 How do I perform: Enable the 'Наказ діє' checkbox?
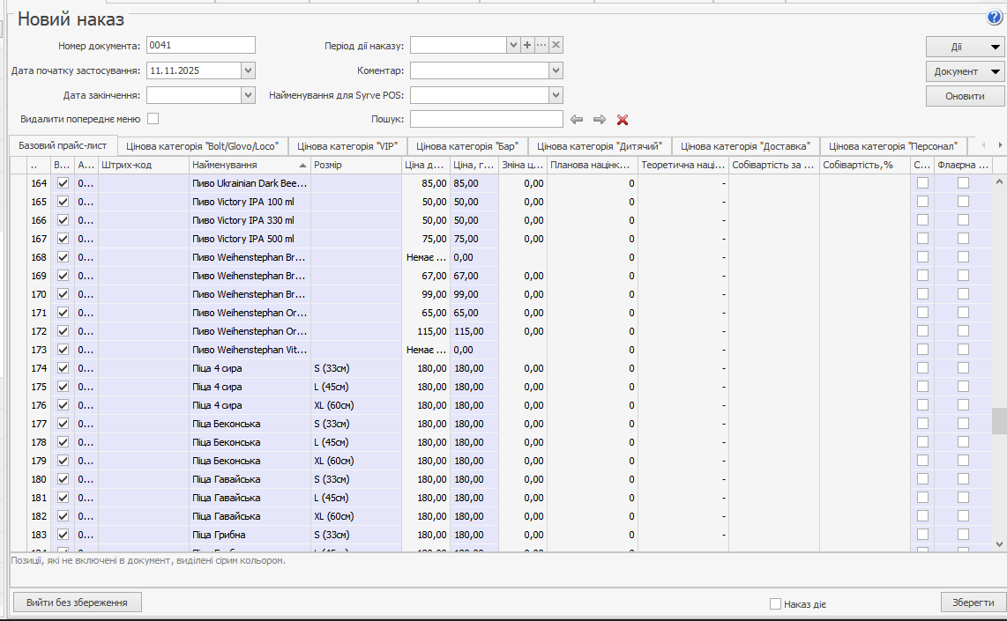[775, 604]
